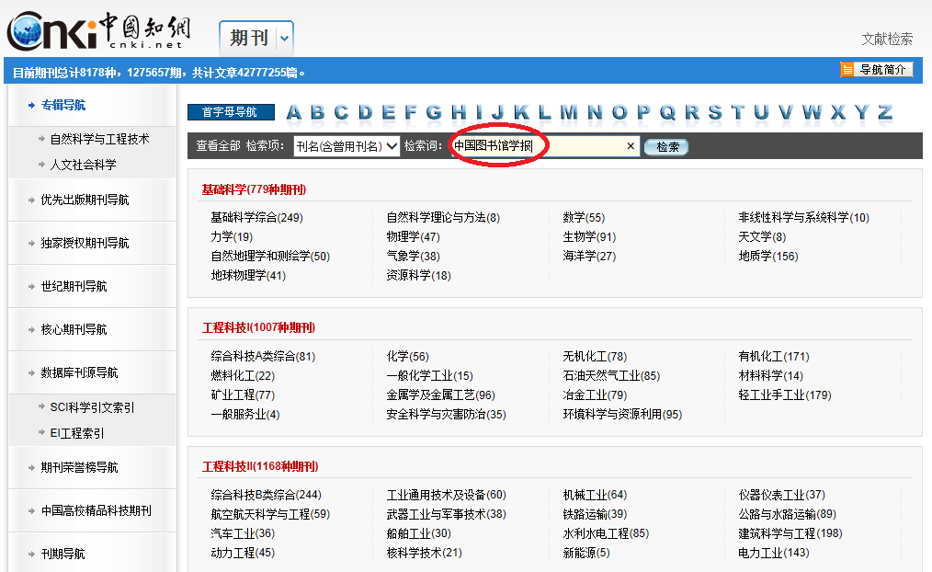
Task: Open 优先出版期刊导航 in the sidebar
Action: point(85,200)
